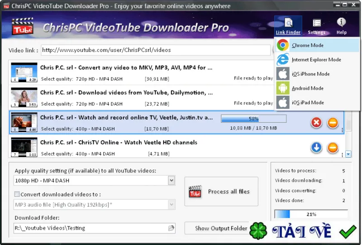Select ChrisTV Online - Watch Veetle HD channels row
This screenshot has height=245, width=362.
coord(176,147)
